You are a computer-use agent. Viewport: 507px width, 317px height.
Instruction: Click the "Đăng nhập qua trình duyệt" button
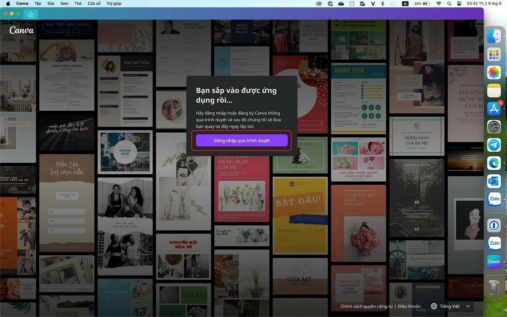(x=242, y=141)
